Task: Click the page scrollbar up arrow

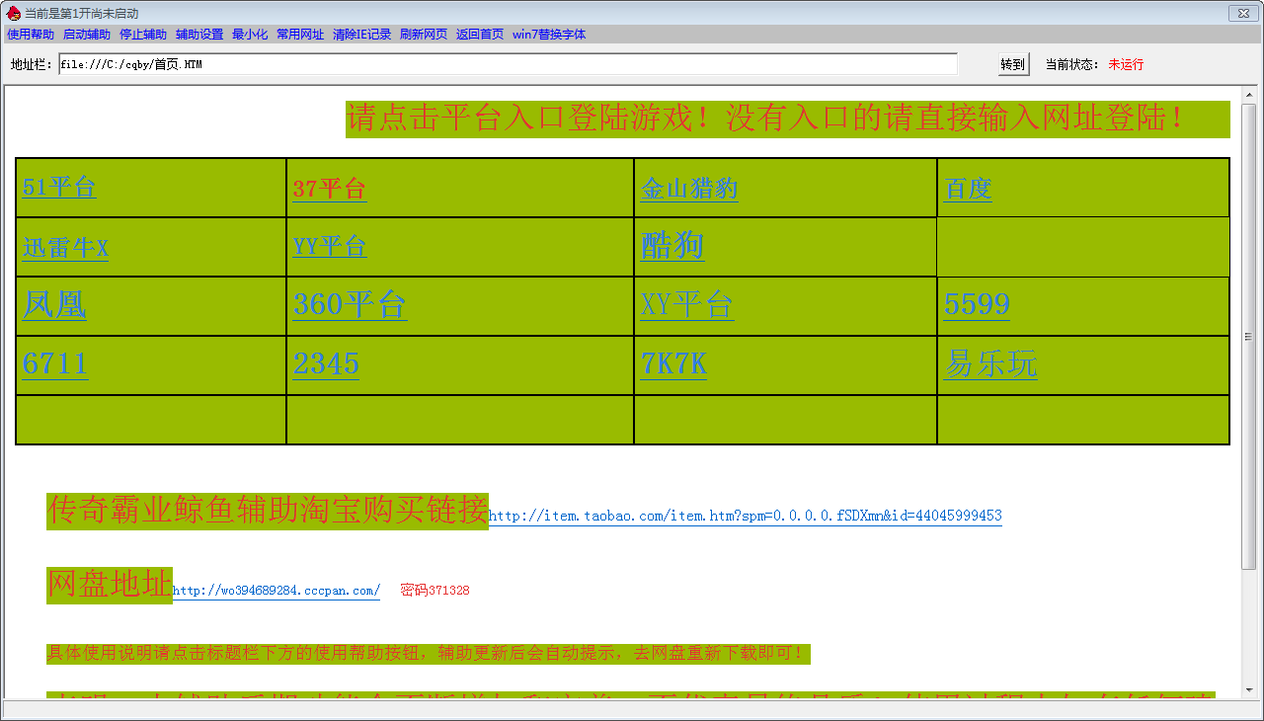Action: pos(1248,96)
